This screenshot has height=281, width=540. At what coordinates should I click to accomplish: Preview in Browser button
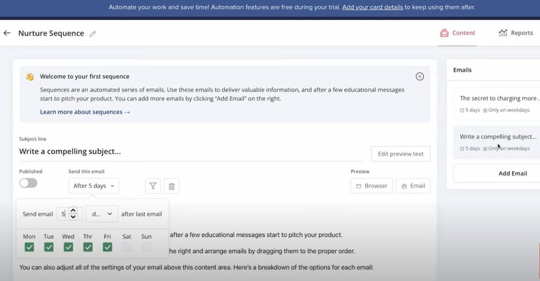372,186
